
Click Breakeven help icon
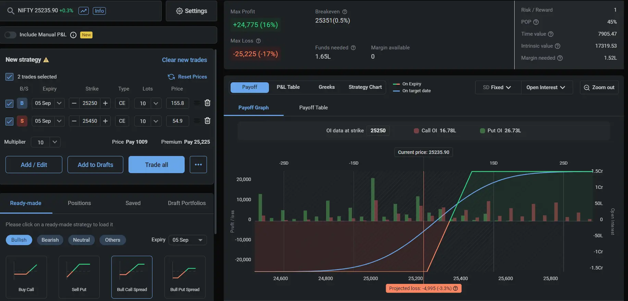click(x=345, y=12)
